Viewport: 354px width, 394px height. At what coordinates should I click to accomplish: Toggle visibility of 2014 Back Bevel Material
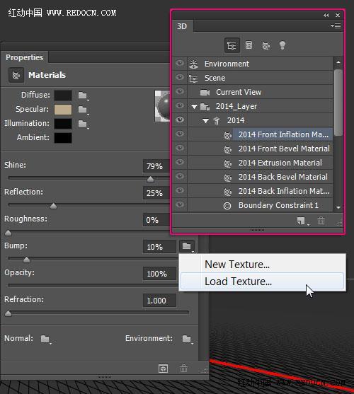tap(180, 176)
